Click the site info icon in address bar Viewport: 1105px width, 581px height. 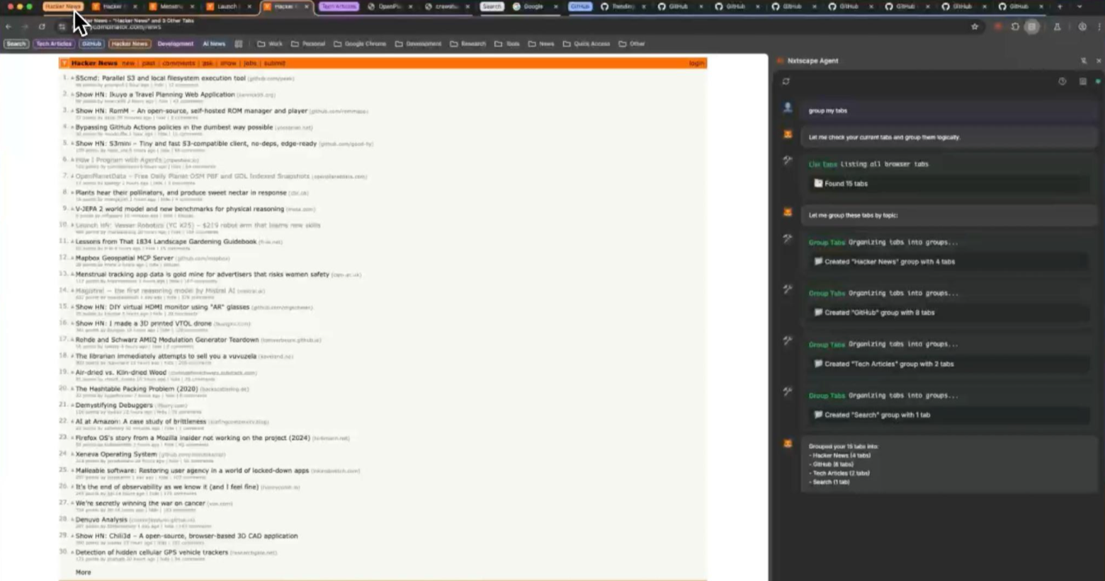pos(62,27)
